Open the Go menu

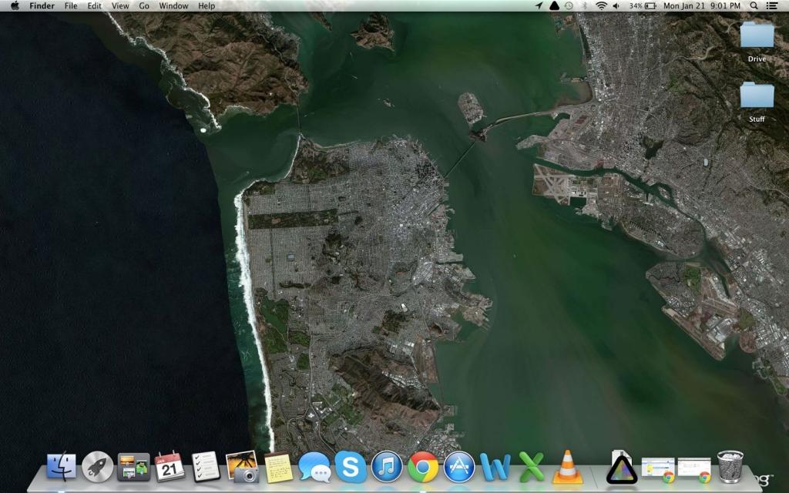(x=144, y=6)
